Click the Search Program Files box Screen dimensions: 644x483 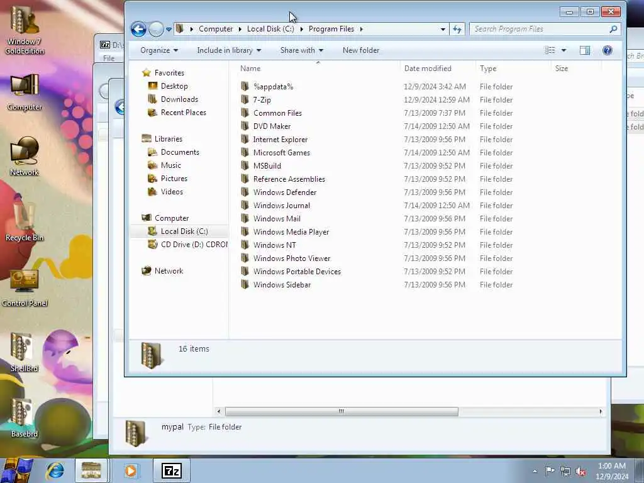tap(544, 29)
